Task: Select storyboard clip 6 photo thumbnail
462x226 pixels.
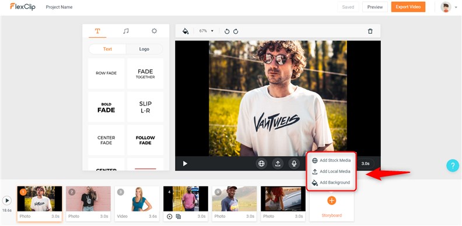Action: point(283,199)
